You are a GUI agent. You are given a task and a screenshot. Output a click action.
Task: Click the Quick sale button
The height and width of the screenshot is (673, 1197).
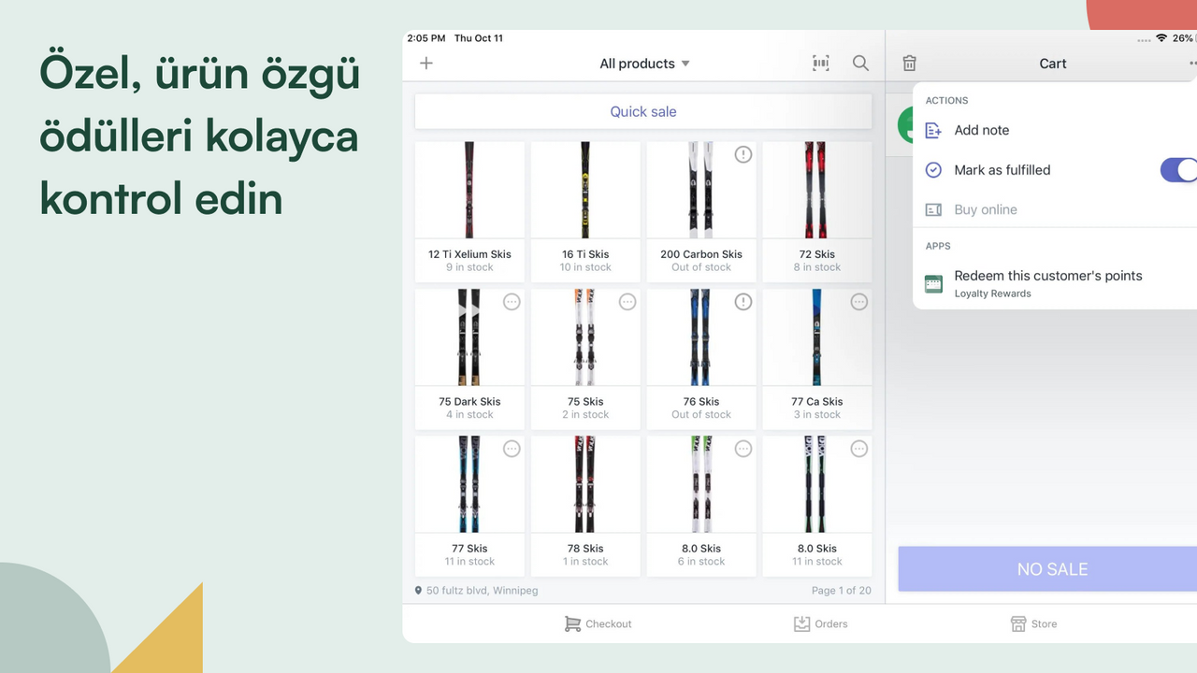(x=643, y=111)
